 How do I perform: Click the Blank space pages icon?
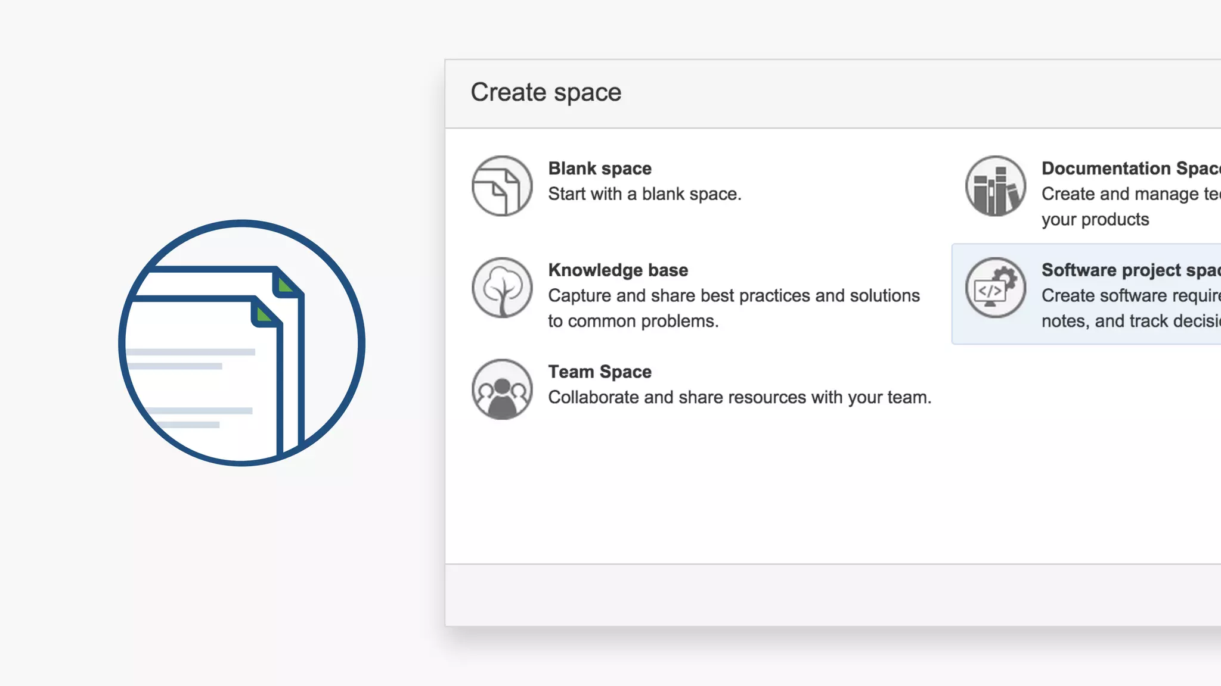[501, 186]
